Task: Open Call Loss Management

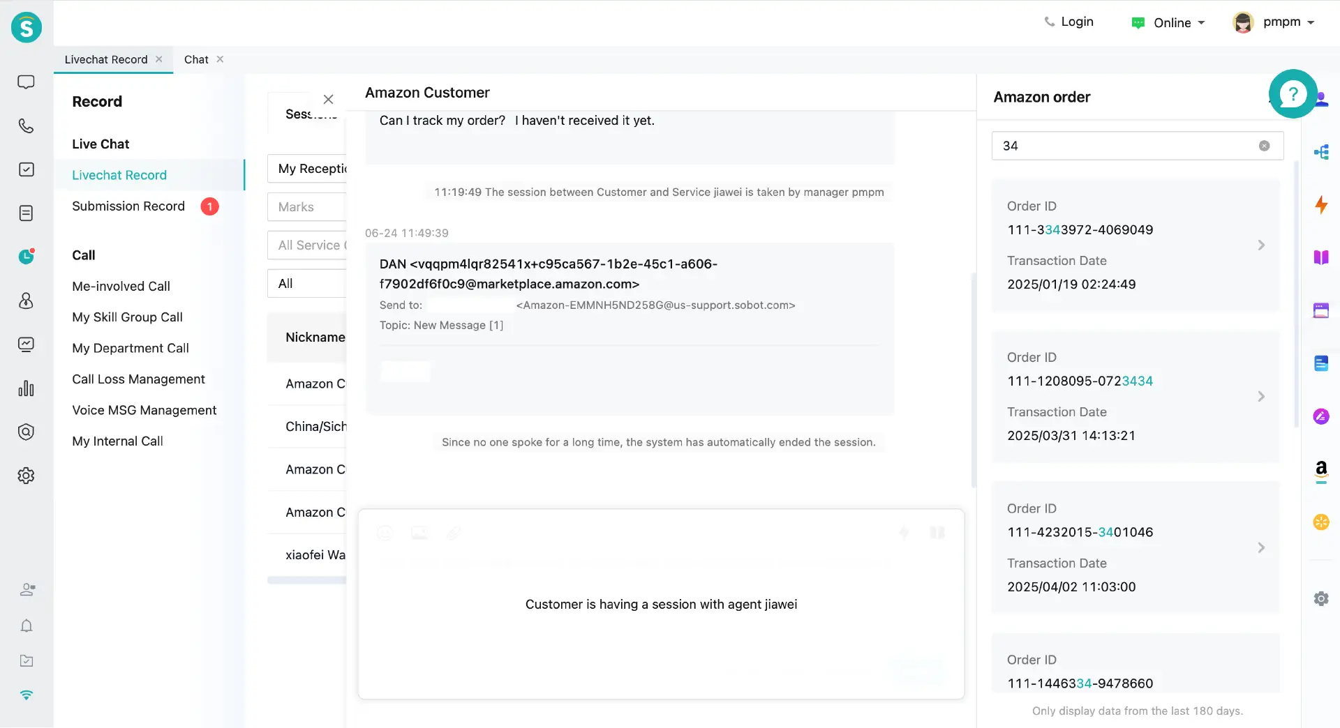Action: tap(138, 379)
